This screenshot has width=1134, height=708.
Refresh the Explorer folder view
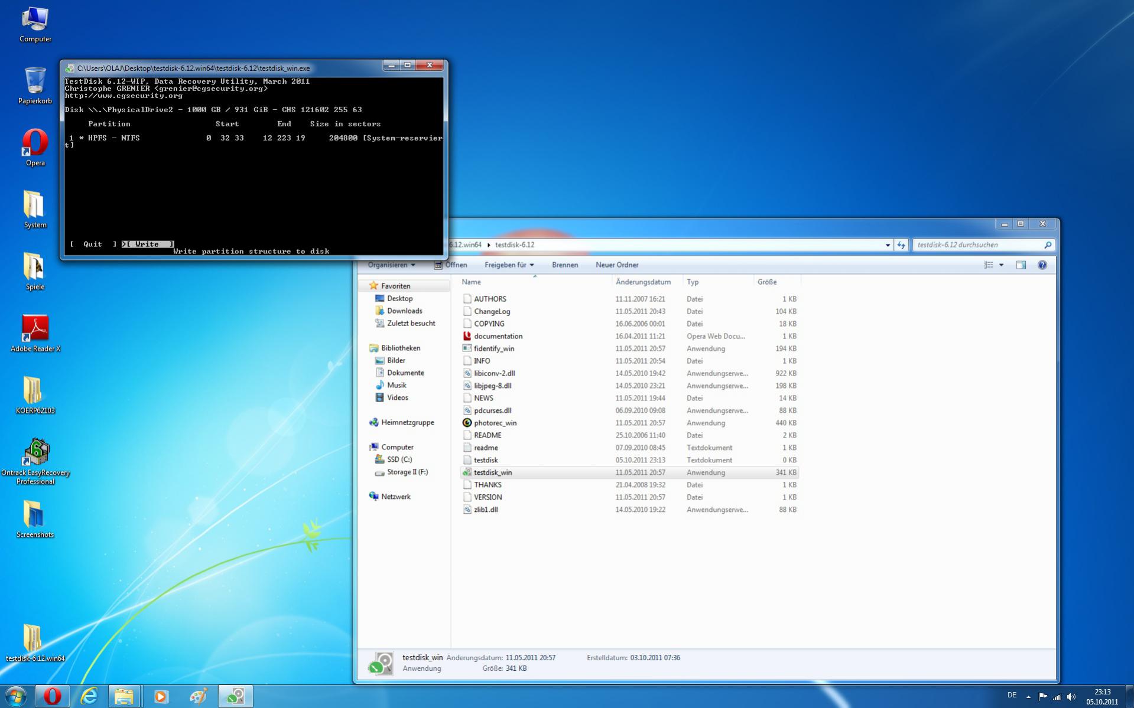901,245
